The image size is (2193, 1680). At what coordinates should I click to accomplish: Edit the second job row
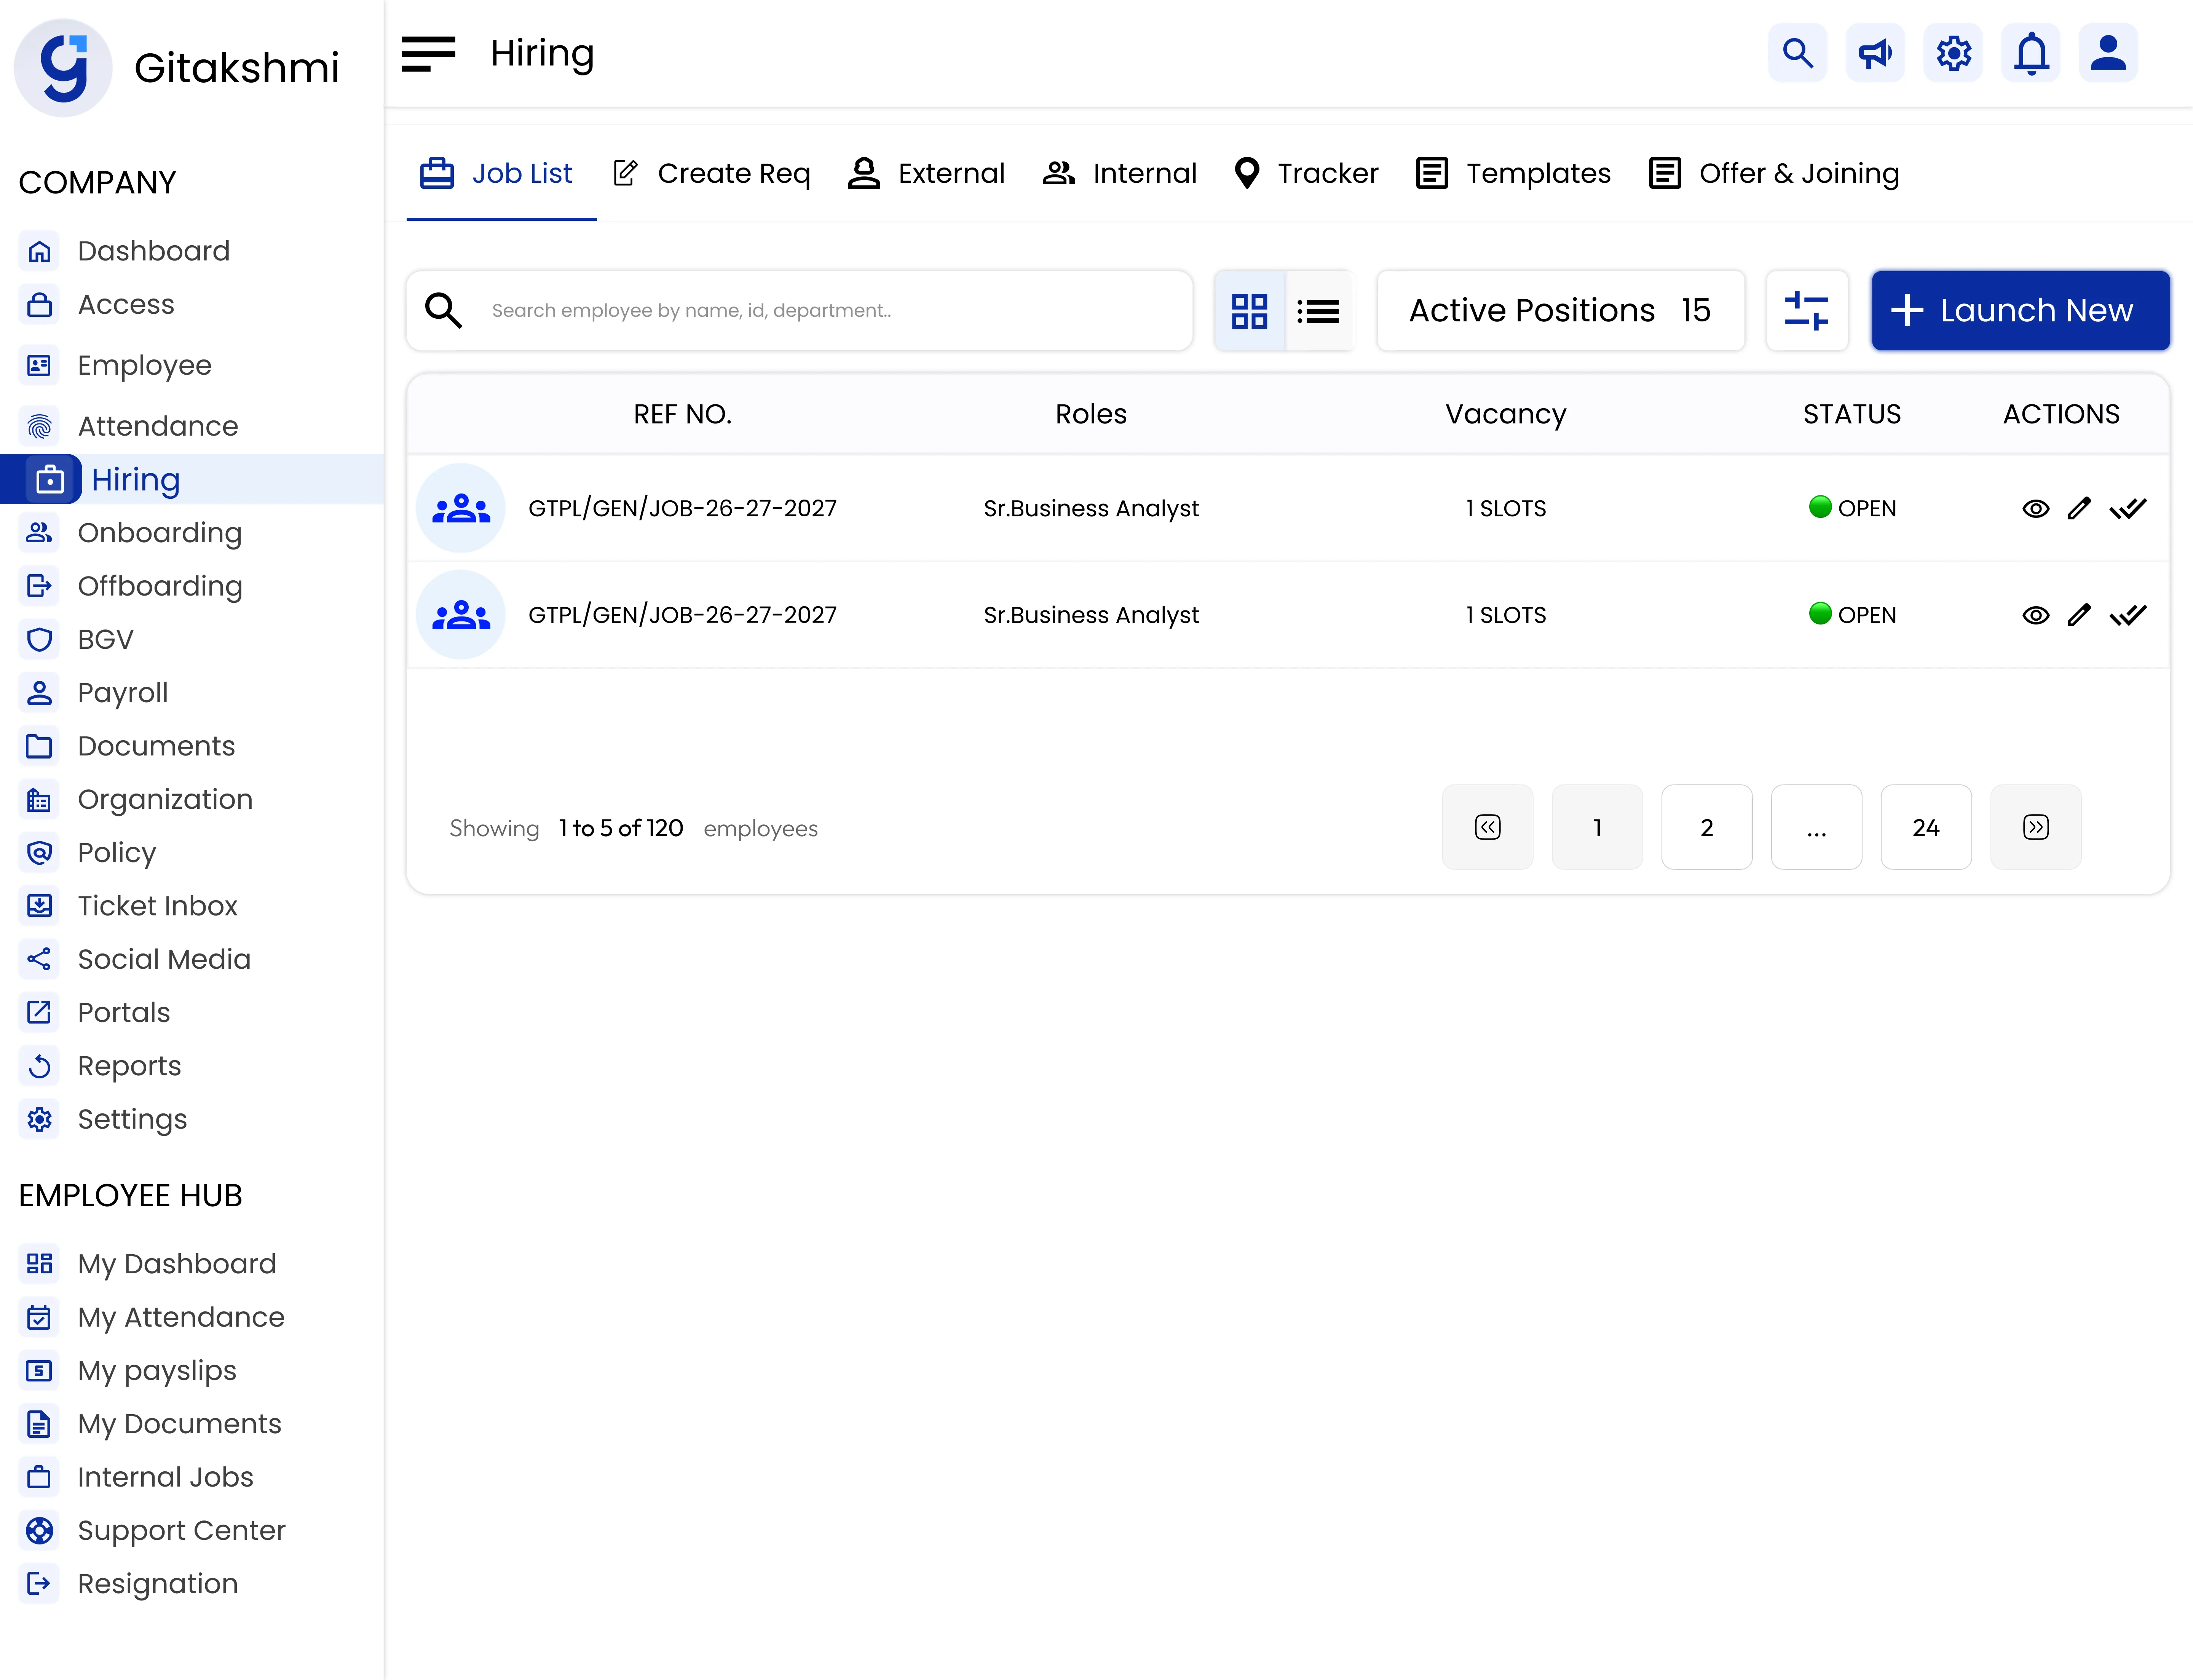click(2080, 615)
